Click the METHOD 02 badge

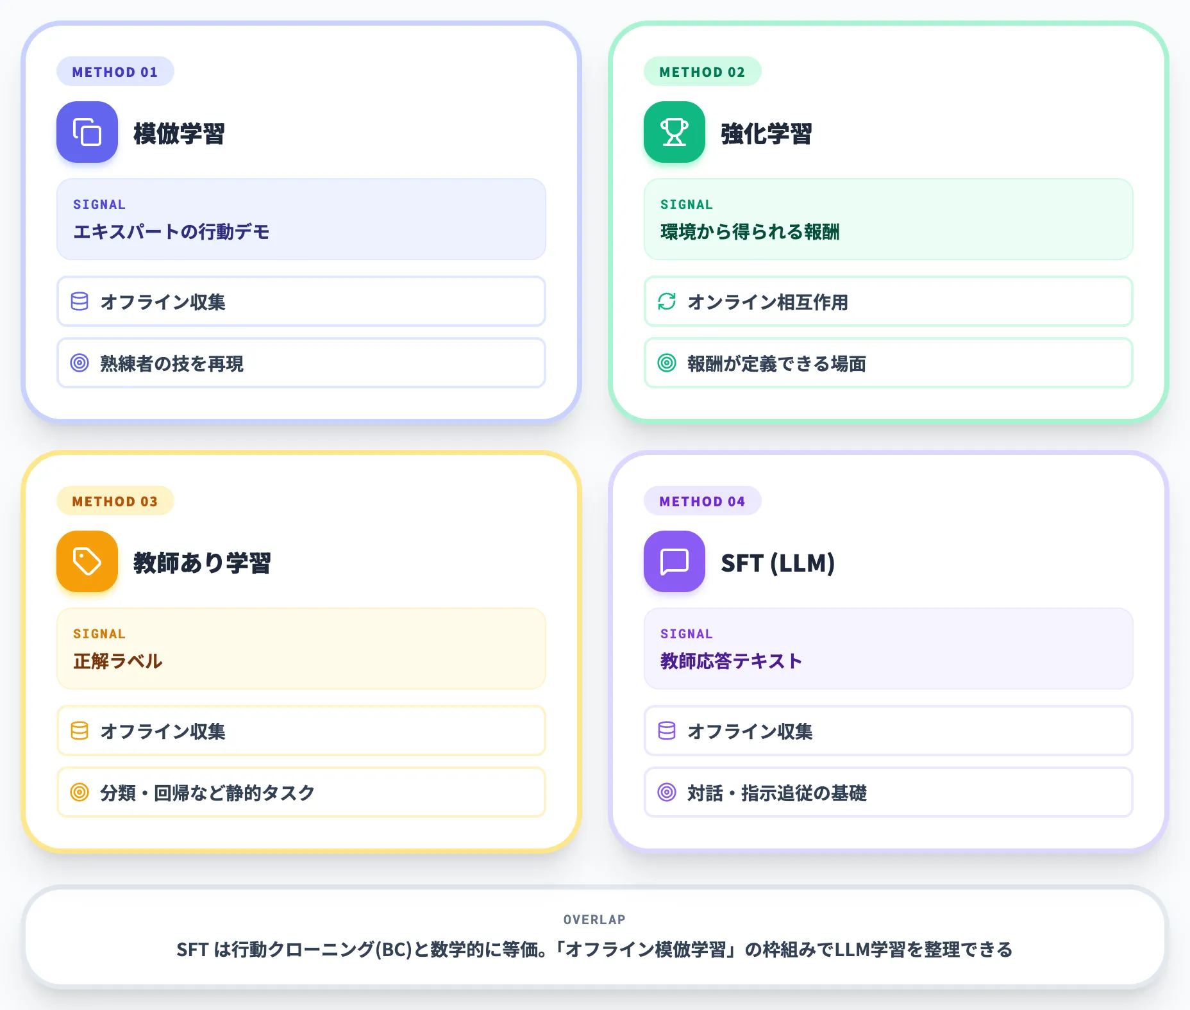703,72
